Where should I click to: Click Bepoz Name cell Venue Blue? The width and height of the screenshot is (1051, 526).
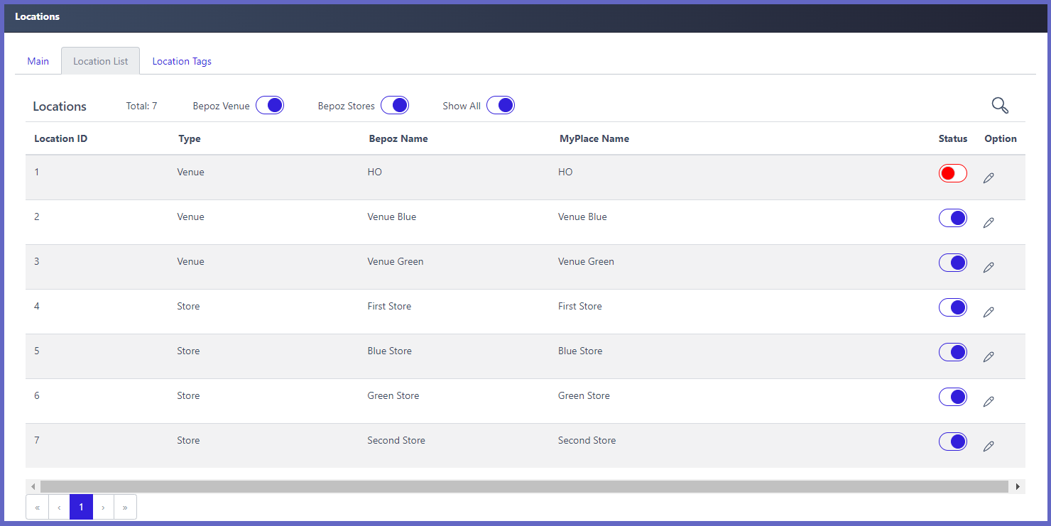point(392,217)
